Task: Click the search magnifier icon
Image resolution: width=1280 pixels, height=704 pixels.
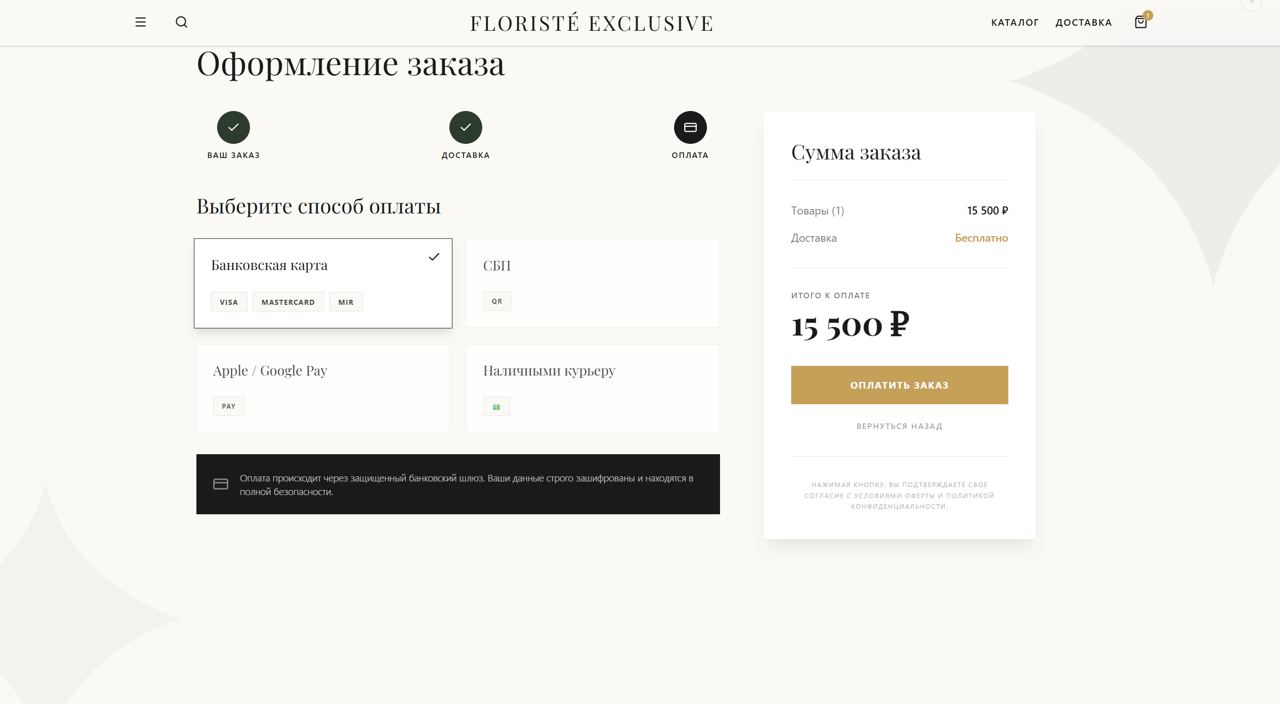Action: (x=181, y=22)
